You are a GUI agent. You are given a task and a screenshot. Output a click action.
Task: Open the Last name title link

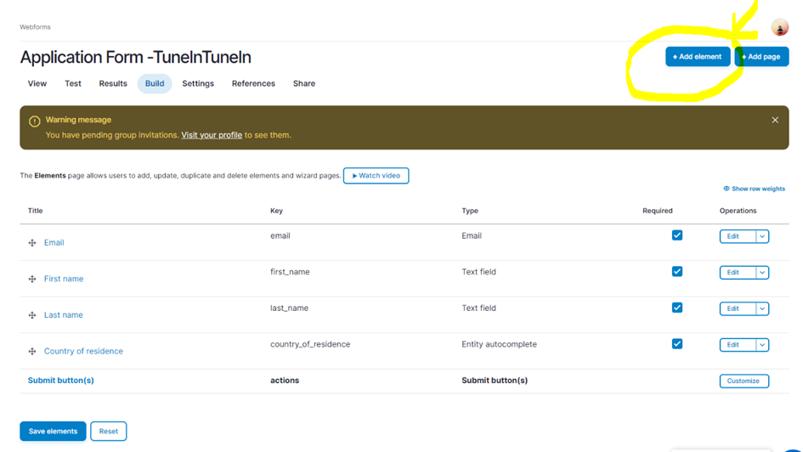click(64, 315)
